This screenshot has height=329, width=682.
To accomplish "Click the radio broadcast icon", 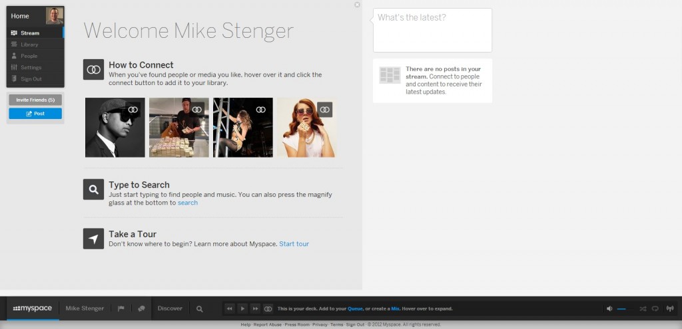I will tap(670, 308).
